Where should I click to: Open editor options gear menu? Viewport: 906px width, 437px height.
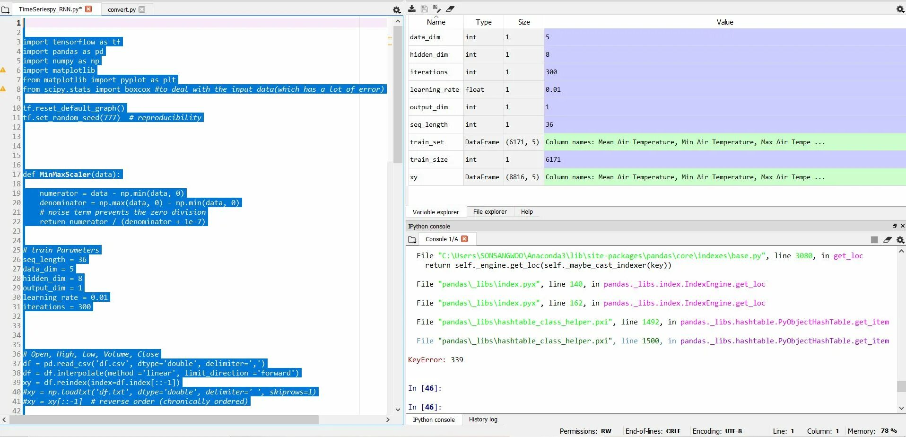coord(397,9)
